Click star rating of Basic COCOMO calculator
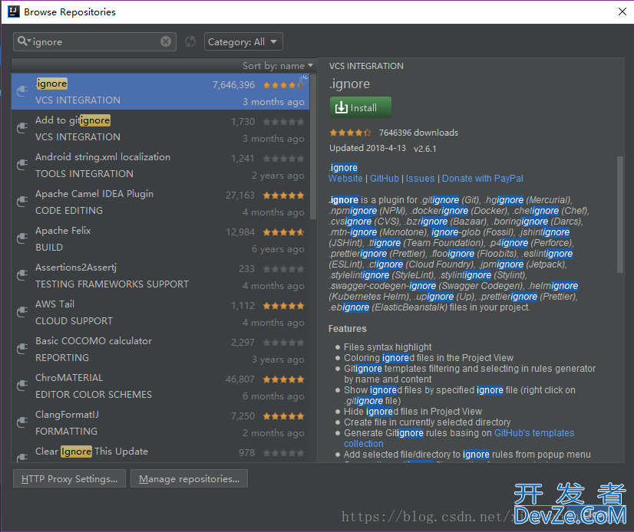 (x=283, y=343)
